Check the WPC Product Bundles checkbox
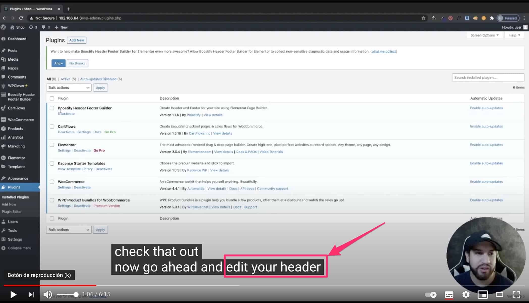The height and width of the screenshot is (303, 529). tap(52, 200)
